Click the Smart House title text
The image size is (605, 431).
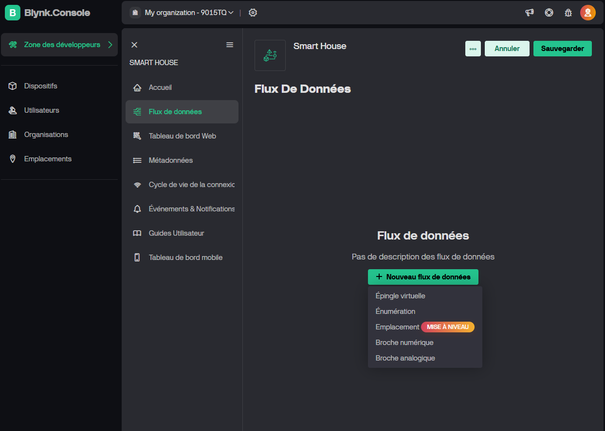320,46
